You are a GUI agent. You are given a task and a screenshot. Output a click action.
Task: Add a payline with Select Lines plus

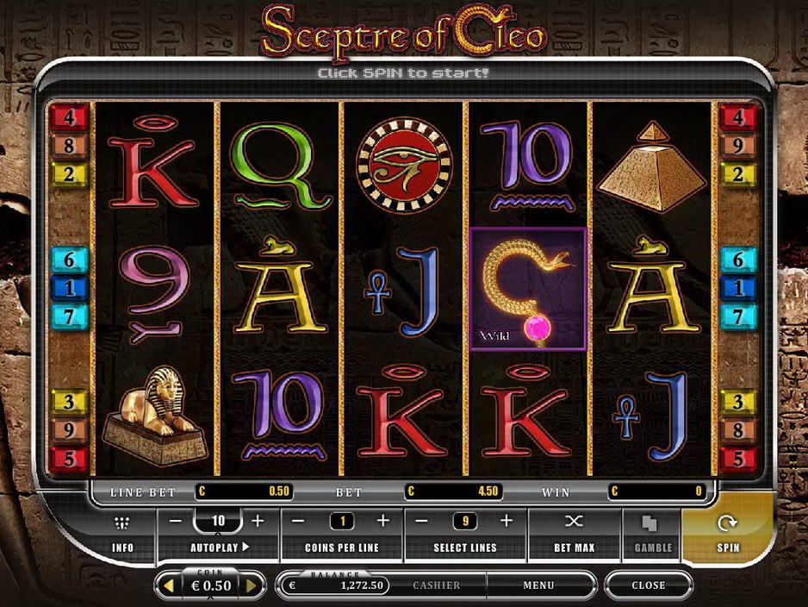click(506, 521)
